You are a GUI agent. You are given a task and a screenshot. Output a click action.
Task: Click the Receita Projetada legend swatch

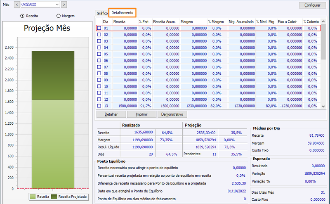[54, 197]
